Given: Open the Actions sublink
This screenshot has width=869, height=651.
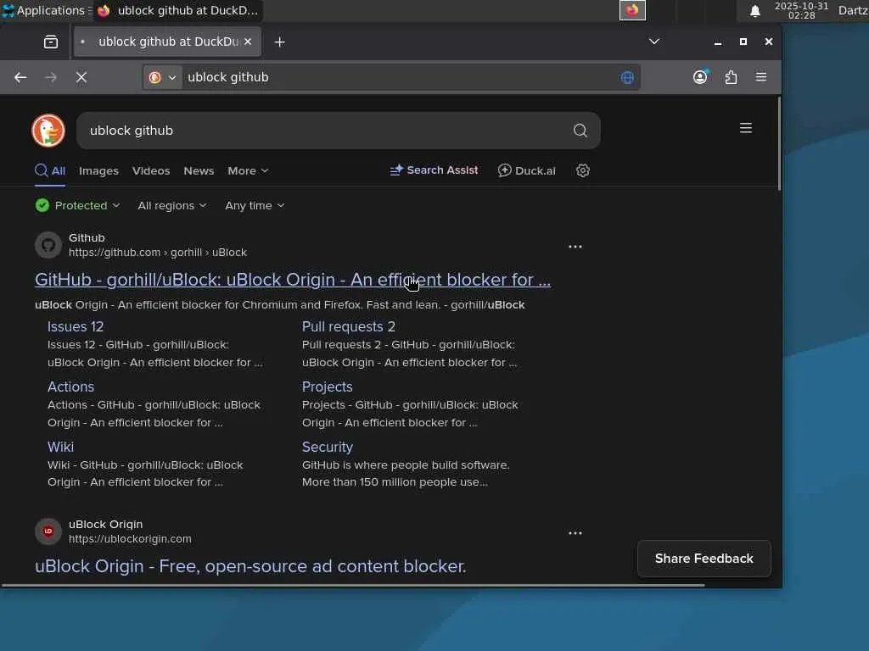Looking at the screenshot, I should tap(71, 387).
